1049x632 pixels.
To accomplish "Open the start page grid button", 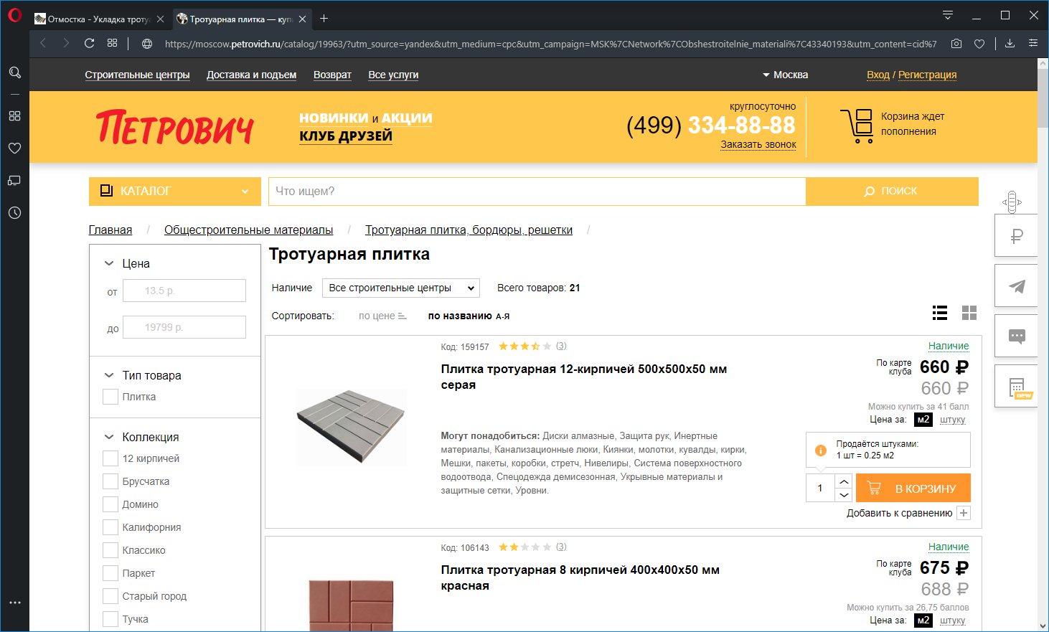I will pyautogui.click(x=112, y=43).
